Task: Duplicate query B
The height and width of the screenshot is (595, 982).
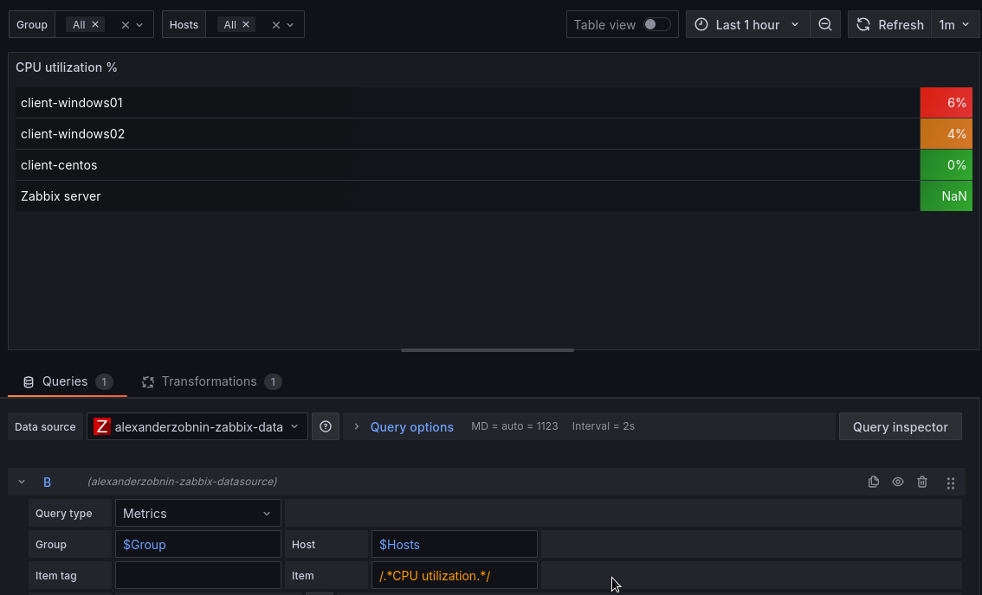Action: (x=874, y=482)
